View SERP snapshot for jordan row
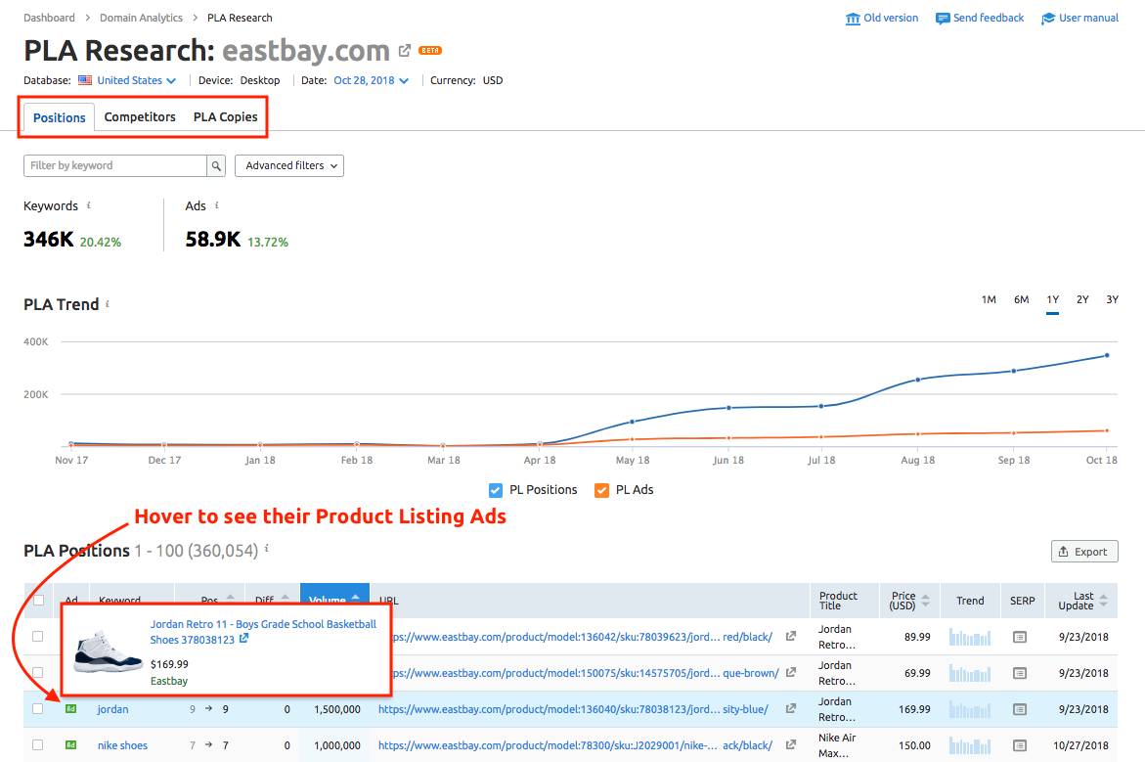The height and width of the screenshot is (762, 1145). 1020,709
